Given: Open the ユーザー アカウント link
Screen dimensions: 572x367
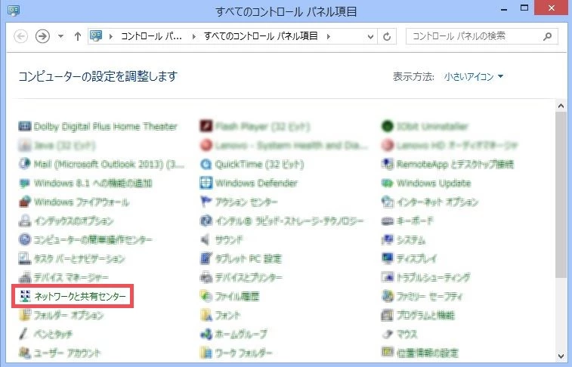Looking at the screenshot, I should 67,353.
